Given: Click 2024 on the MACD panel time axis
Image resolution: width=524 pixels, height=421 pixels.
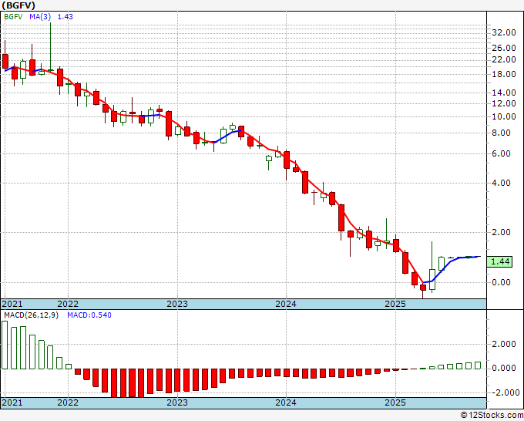Looking at the screenshot, I should [x=286, y=402].
